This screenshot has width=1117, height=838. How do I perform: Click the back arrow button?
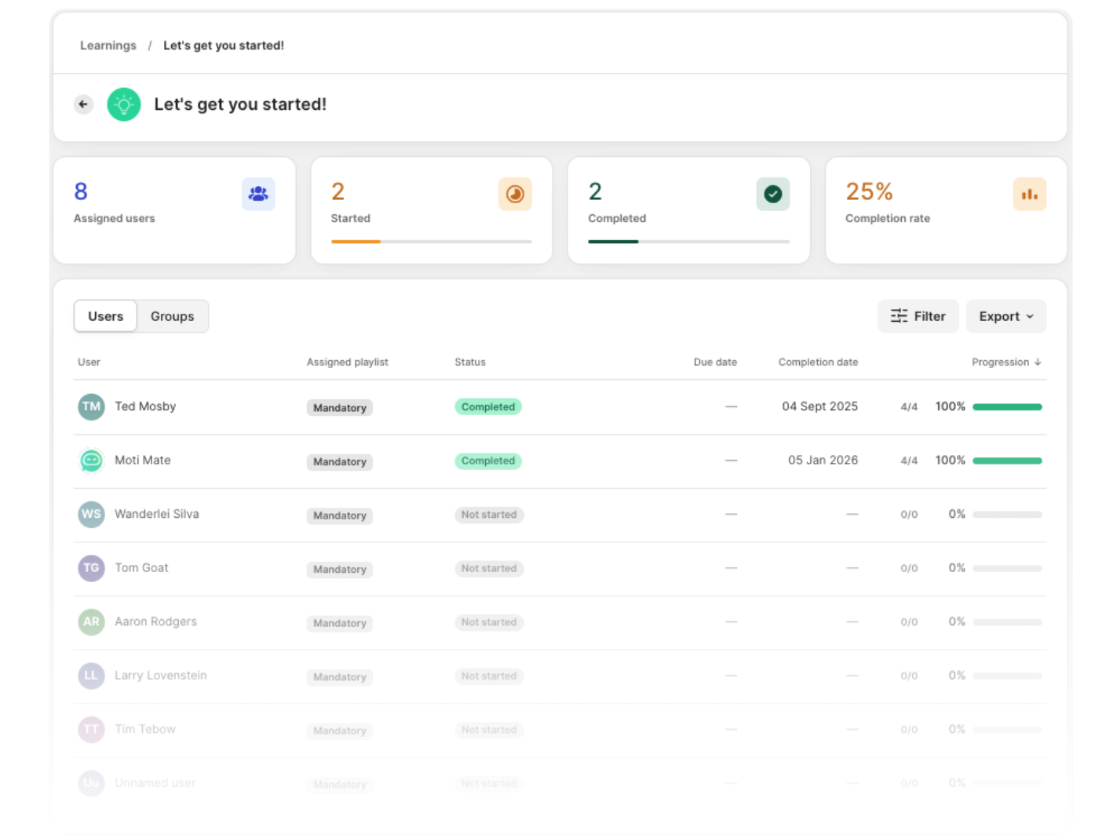[x=83, y=104]
